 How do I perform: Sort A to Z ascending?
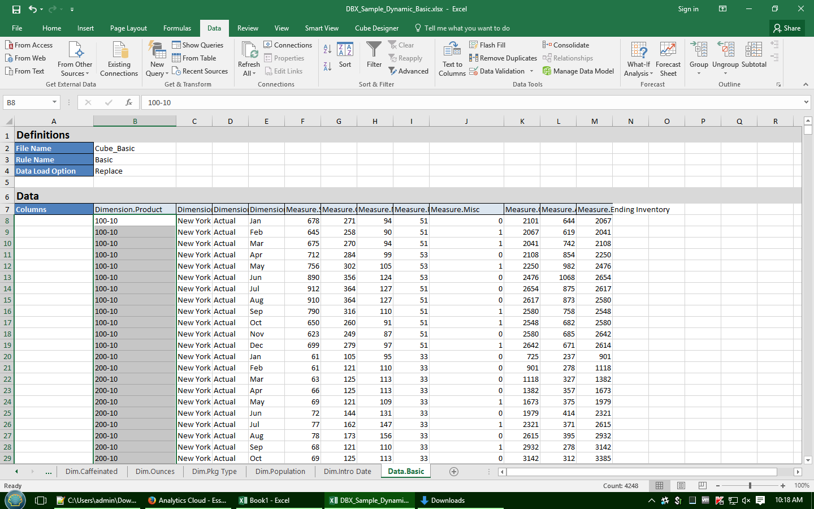pos(327,50)
